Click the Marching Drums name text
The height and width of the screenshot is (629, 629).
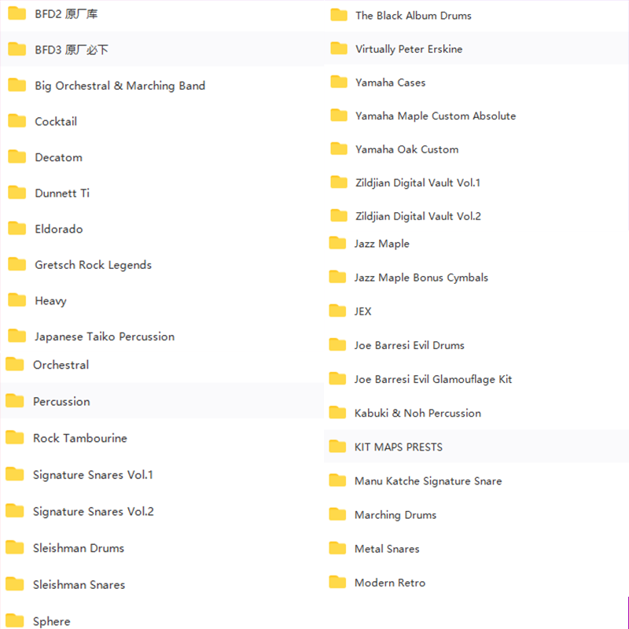point(395,515)
